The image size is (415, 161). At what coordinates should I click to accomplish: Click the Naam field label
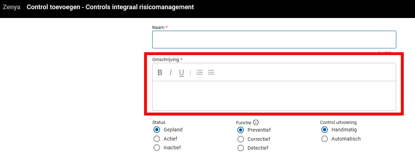(x=158, y=27)
